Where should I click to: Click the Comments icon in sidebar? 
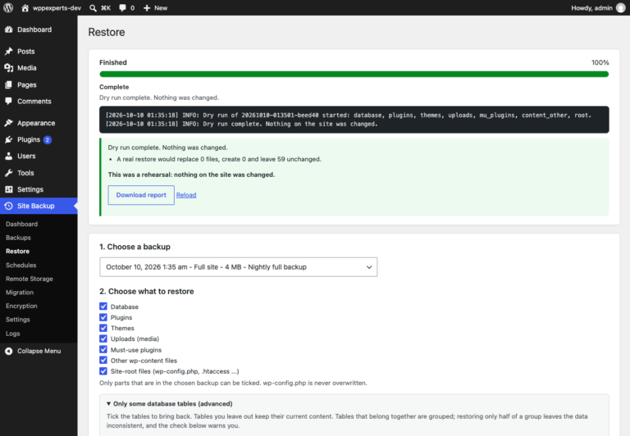[8, 101]
